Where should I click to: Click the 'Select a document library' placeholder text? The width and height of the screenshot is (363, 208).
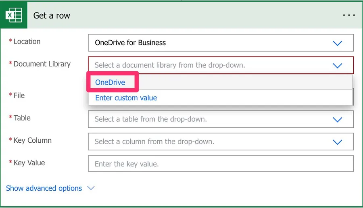tap(169, 65)
